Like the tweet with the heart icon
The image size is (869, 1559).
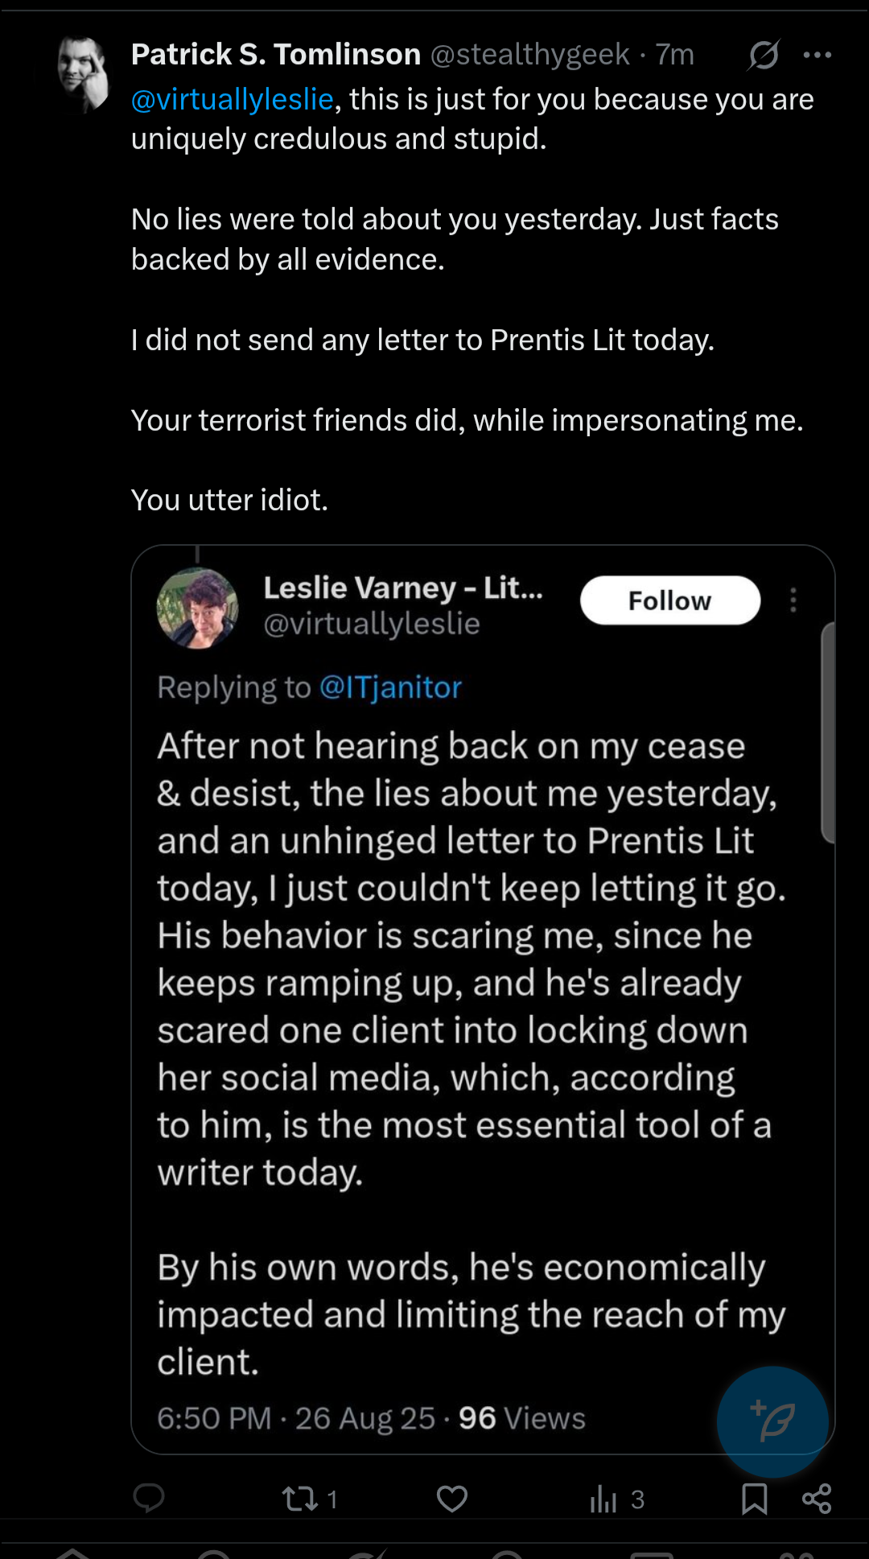452,1499
